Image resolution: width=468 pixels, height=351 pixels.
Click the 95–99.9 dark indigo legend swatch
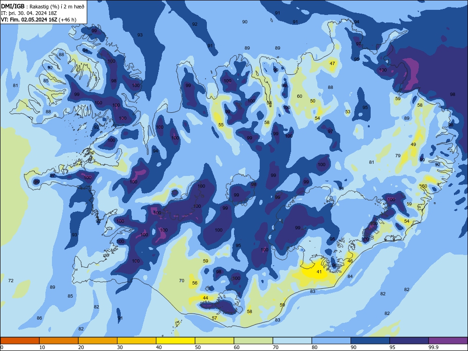409,341
